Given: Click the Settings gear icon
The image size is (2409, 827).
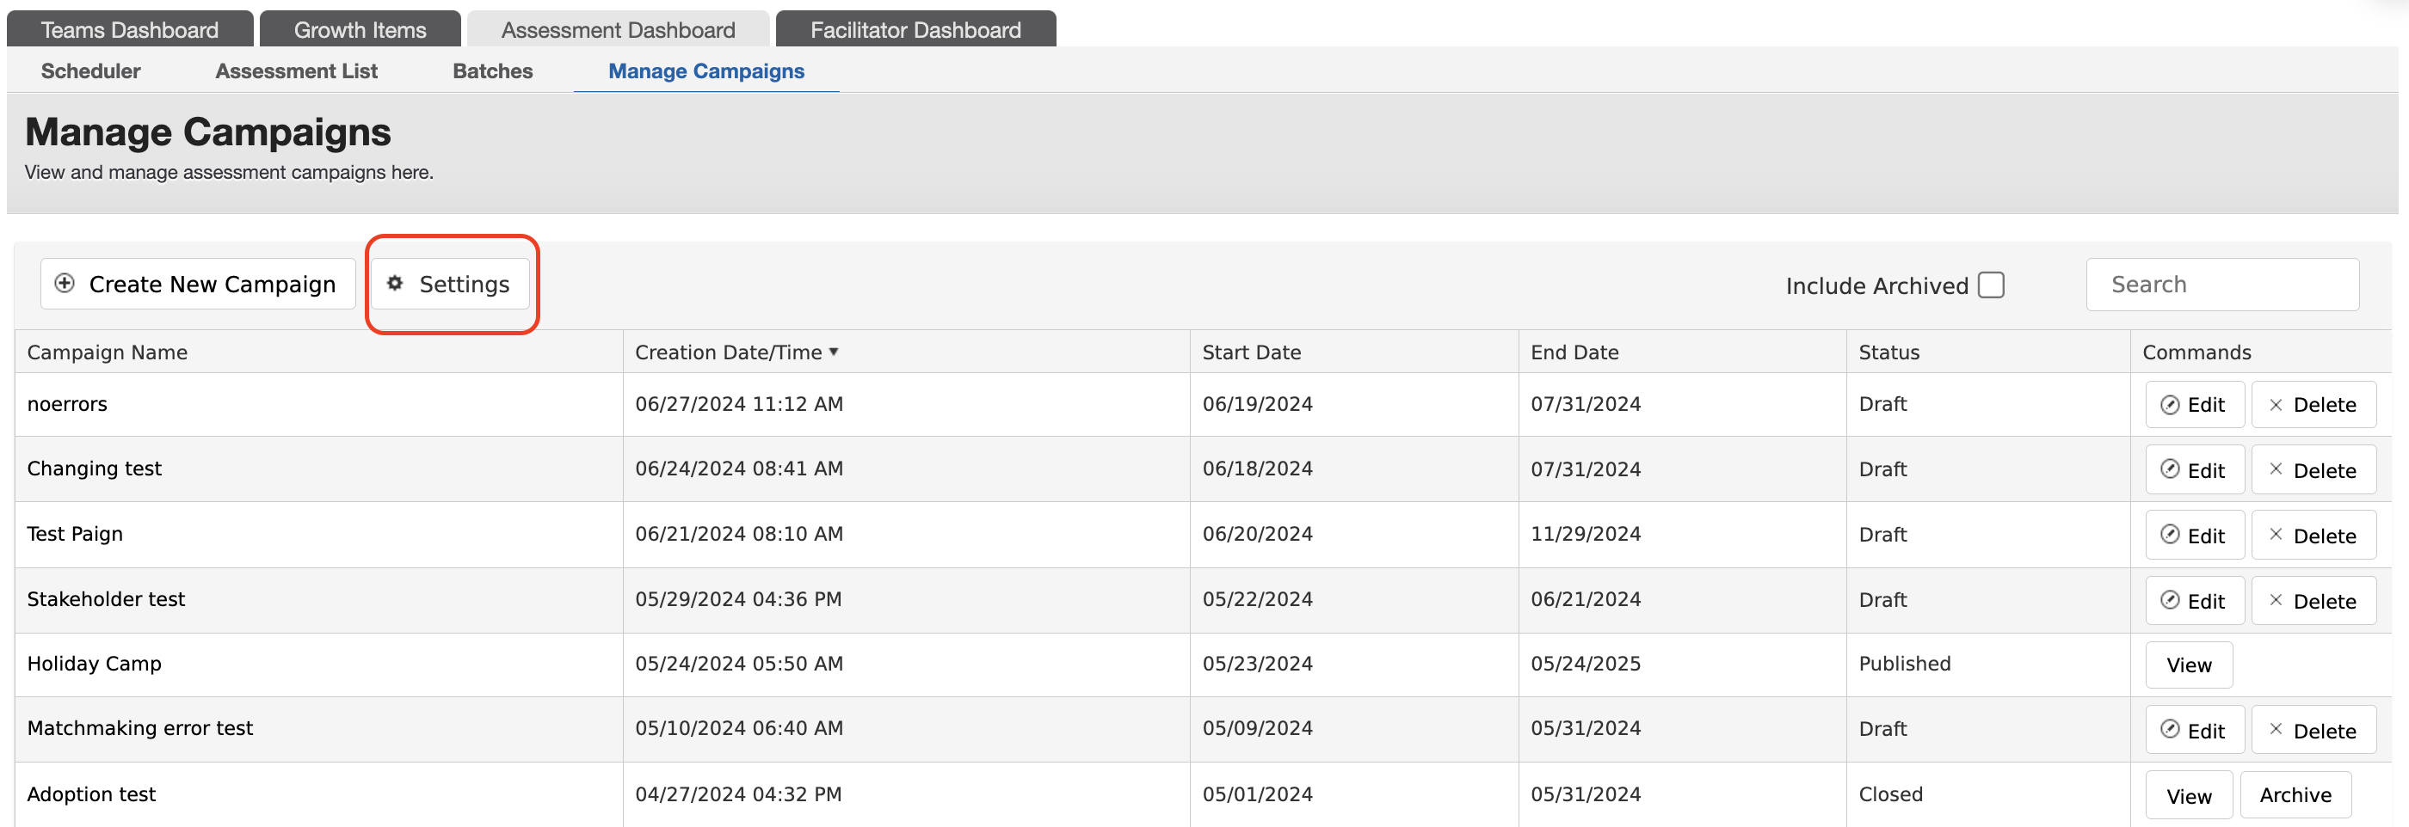Looking at the screenshot, I should click(x=396, y=283).
